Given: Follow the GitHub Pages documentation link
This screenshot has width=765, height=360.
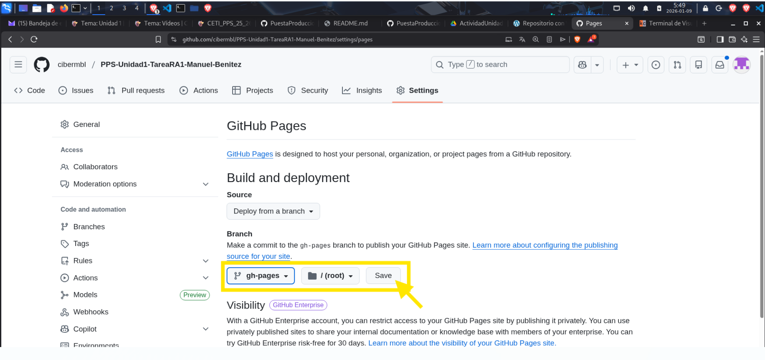Looking at the screenshot, I should pos(250,154).
